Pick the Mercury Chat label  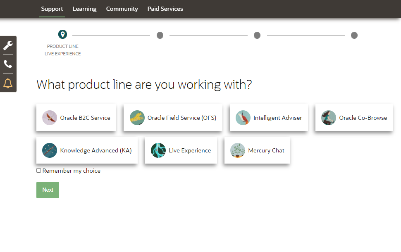tap(266, 150)
